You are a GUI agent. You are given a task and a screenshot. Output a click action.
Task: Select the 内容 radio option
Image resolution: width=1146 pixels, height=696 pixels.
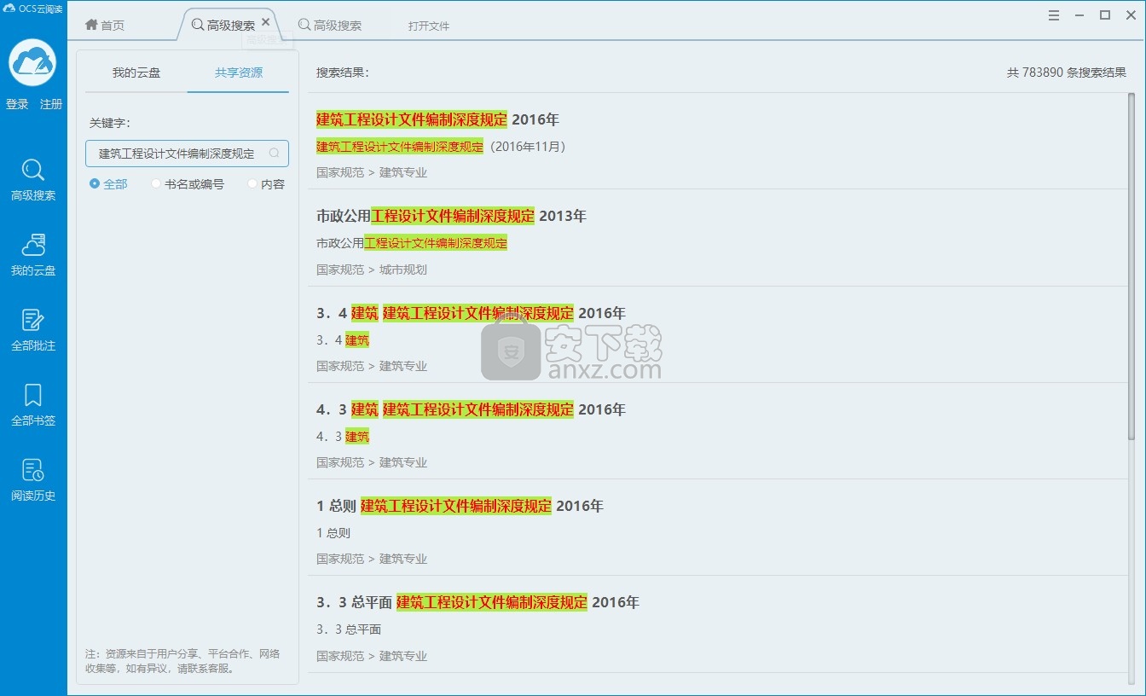tap(266, 183)
